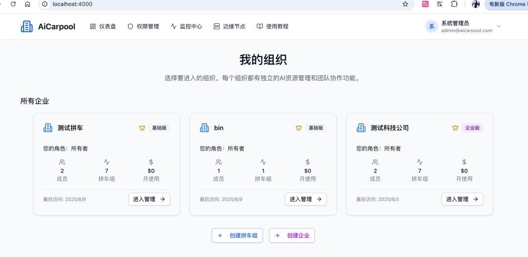Viewport: 528px width, 257px height.
Task: Click the dollar icon on 测试科技公司 card
Action: coord(464,162)
